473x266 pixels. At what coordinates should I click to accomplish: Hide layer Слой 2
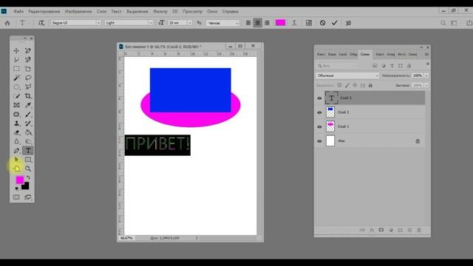coord(319,112)
